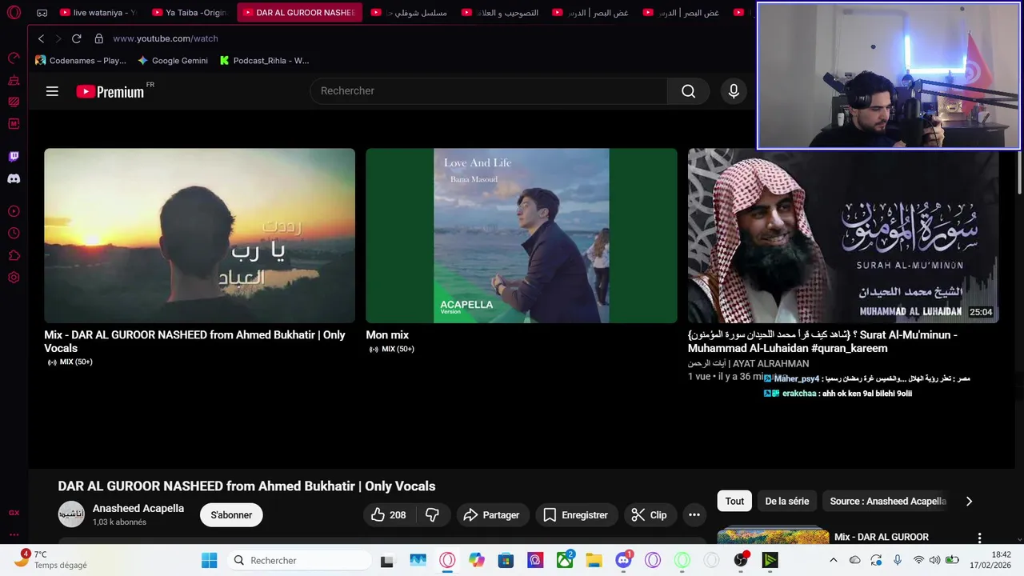Viewport: 1024px width, 576px height.
Task: Switch to the 'مسلسل شوفلي' tab
Action: tap(412, 13)
